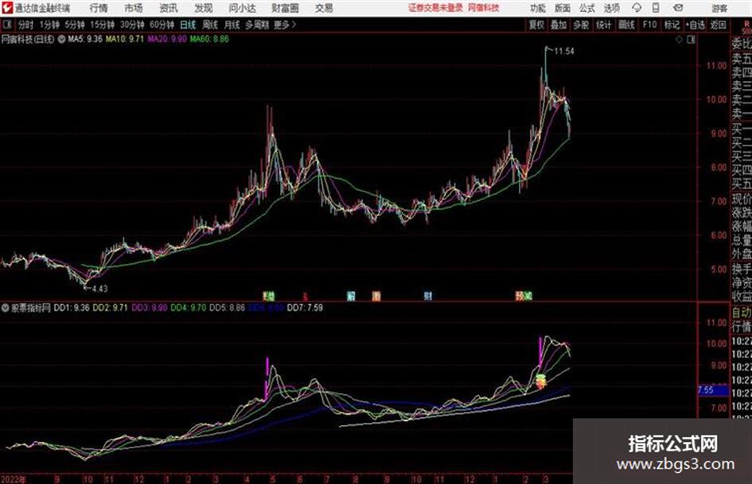Open the 多周期 multi-period view
The image size is (752, 484).
(257, 25)
